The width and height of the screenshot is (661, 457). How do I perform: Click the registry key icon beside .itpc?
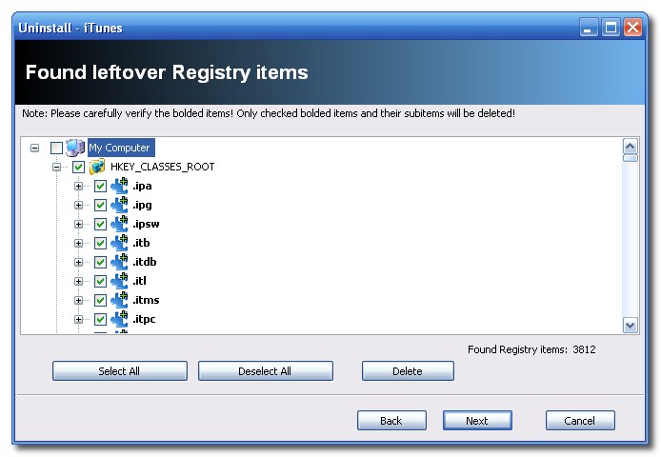click(x=119, y=319)
